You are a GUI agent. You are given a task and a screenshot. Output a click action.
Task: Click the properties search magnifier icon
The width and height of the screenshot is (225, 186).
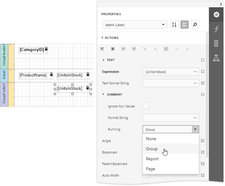coord(195,25)
